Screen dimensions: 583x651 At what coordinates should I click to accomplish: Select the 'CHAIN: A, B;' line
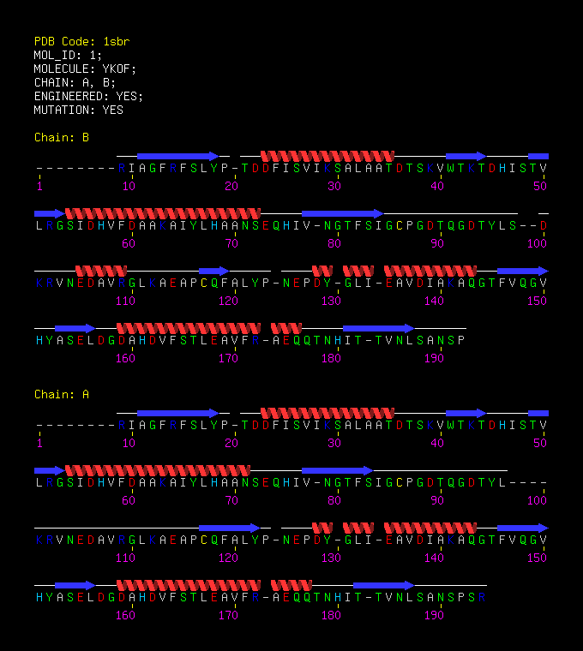click(x=75, y=82)
